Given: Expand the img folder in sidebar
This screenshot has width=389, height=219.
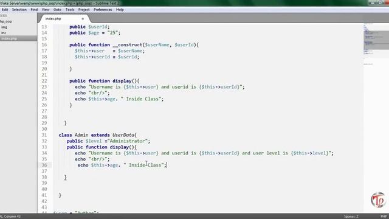Looking at the screenshot, I should point(4,27).
